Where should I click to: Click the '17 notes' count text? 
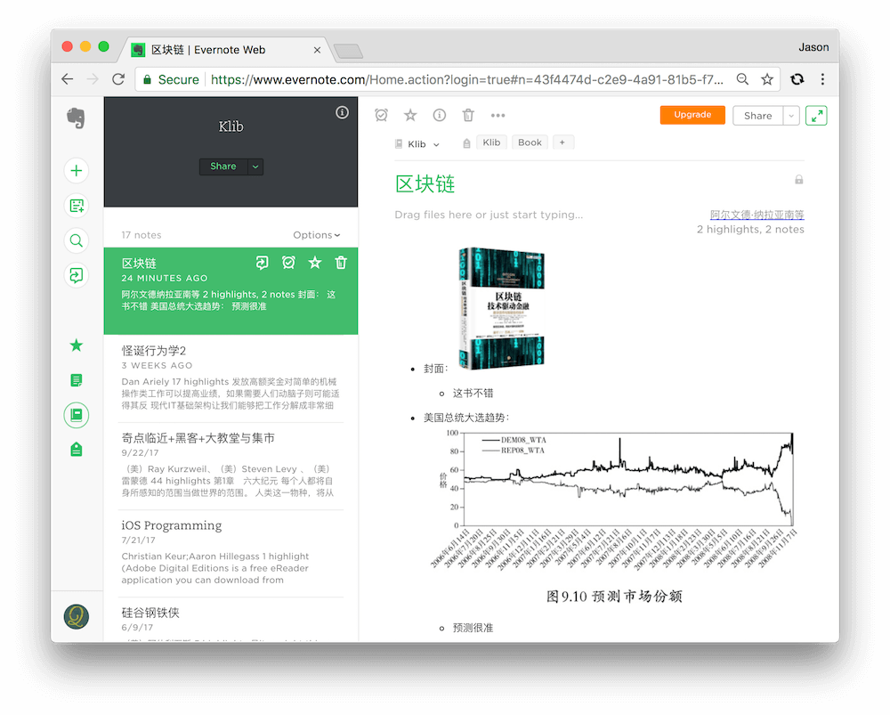pyautogui.click(x=142, y=235)
